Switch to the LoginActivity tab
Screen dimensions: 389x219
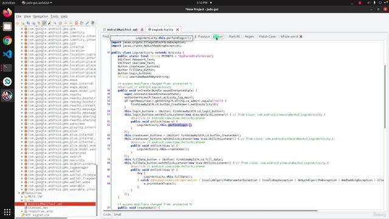coord(162,30)
